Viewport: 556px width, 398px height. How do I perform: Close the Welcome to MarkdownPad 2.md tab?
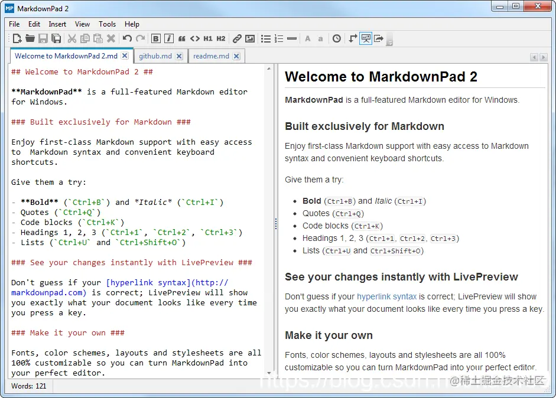125,56
